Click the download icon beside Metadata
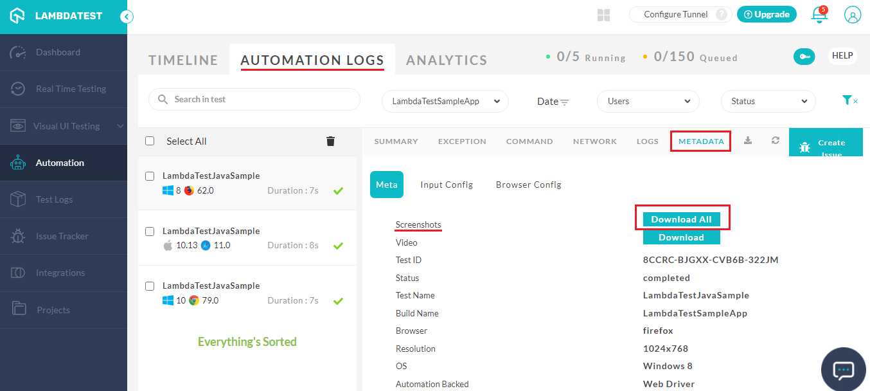870x391 pixels. (748, 140)
